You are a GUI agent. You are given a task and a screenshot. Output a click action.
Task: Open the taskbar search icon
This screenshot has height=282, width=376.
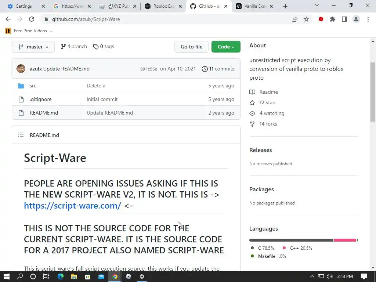20,276
